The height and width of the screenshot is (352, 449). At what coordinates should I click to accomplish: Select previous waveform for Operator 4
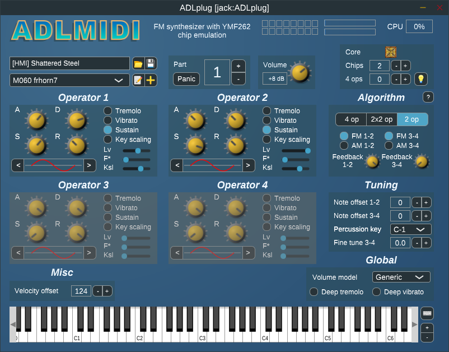(x=177, y=253)
